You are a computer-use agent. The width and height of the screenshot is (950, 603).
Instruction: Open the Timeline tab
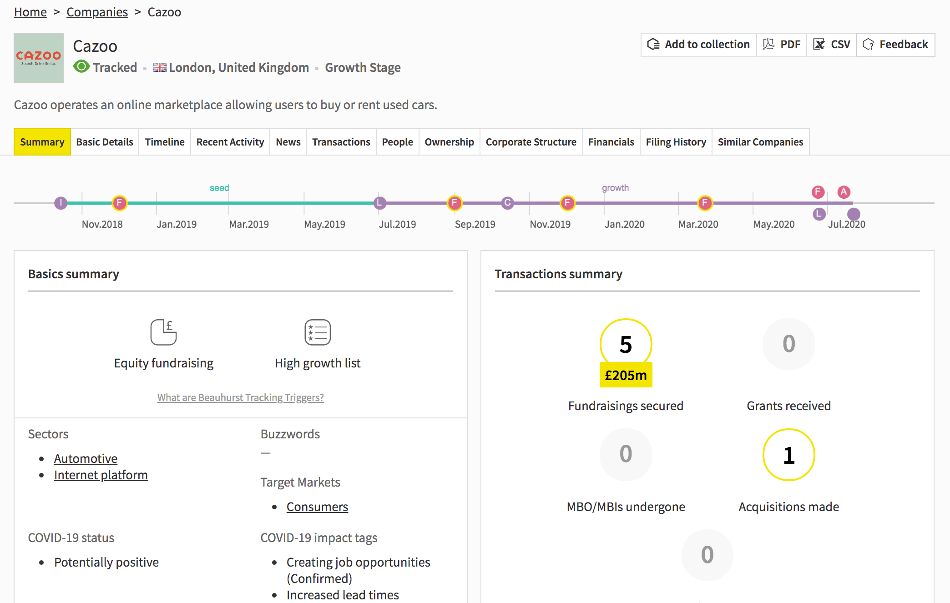click(x=165, y=142)
